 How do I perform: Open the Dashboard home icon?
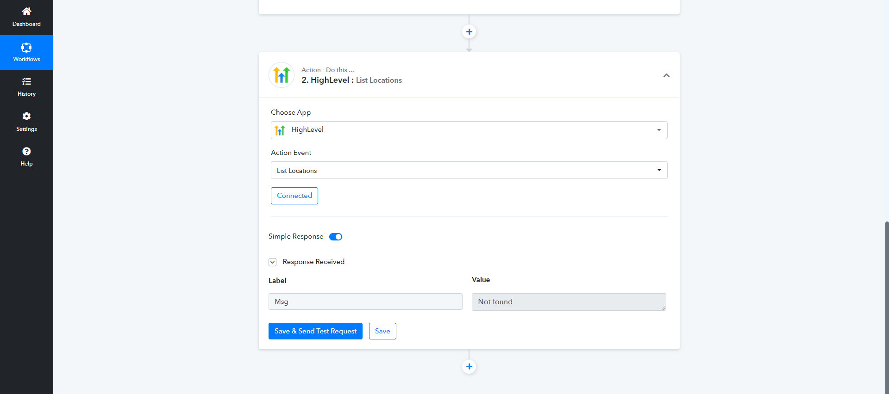pyautogui.click(x=26, y=11)
